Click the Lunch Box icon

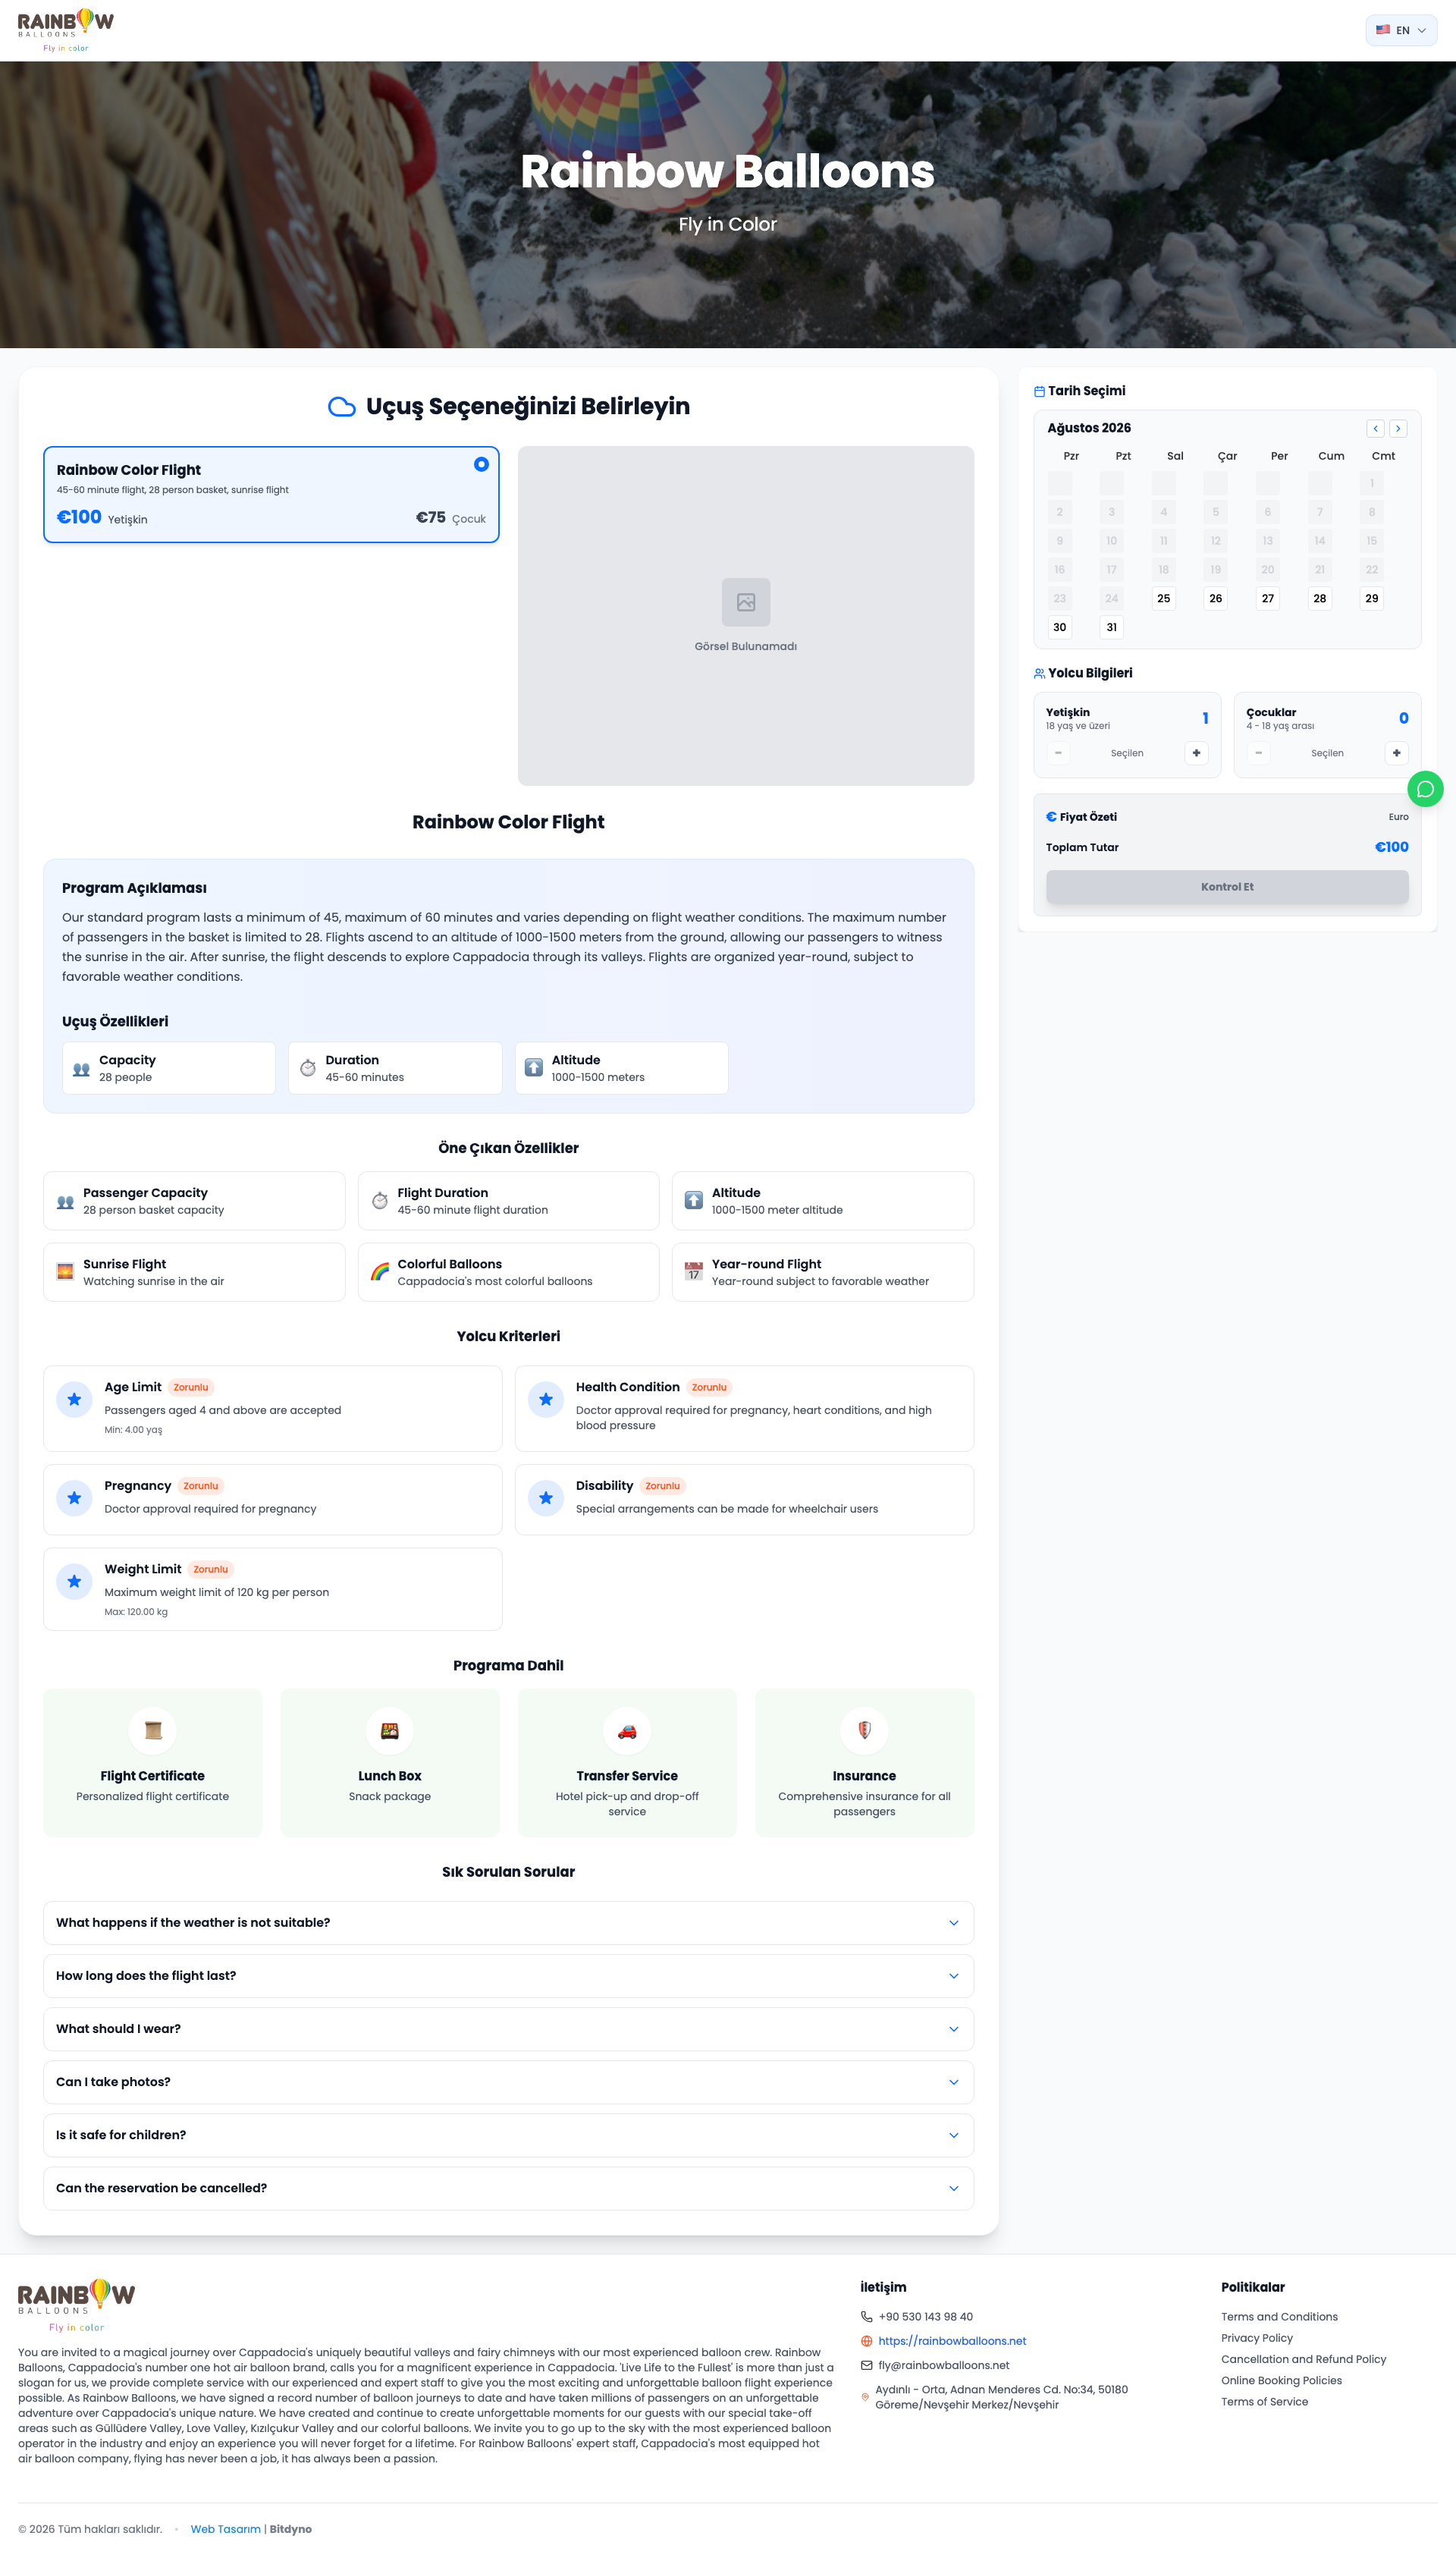(390, 1731)
